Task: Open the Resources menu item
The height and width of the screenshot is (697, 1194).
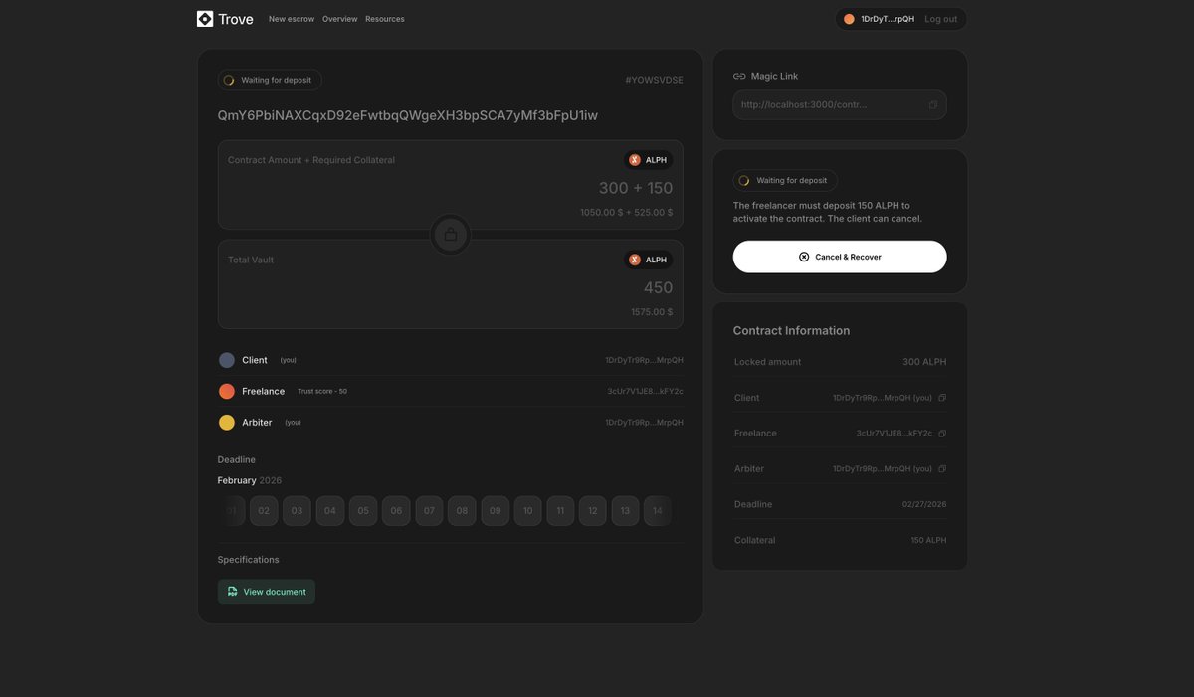Action: pos(385,19)
